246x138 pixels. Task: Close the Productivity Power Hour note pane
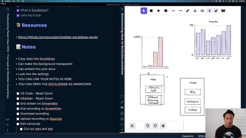click(x=8, y=125)
